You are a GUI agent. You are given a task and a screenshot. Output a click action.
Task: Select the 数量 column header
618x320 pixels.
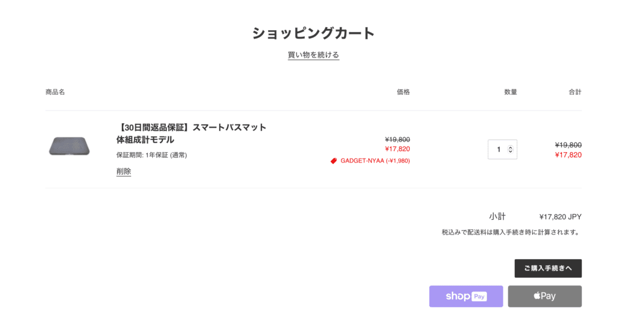tap(511, 92)
